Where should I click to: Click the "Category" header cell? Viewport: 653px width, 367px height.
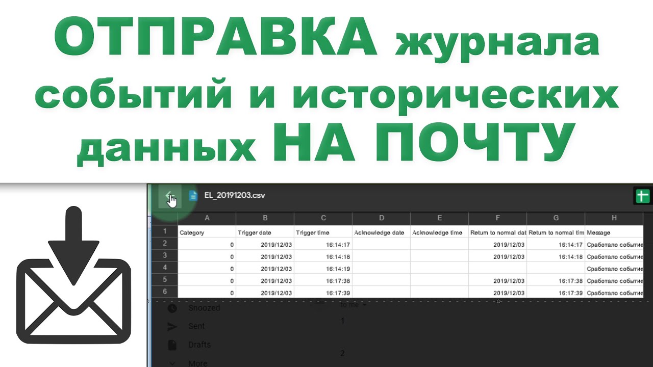pyautogui.click(x=207, y=232)
